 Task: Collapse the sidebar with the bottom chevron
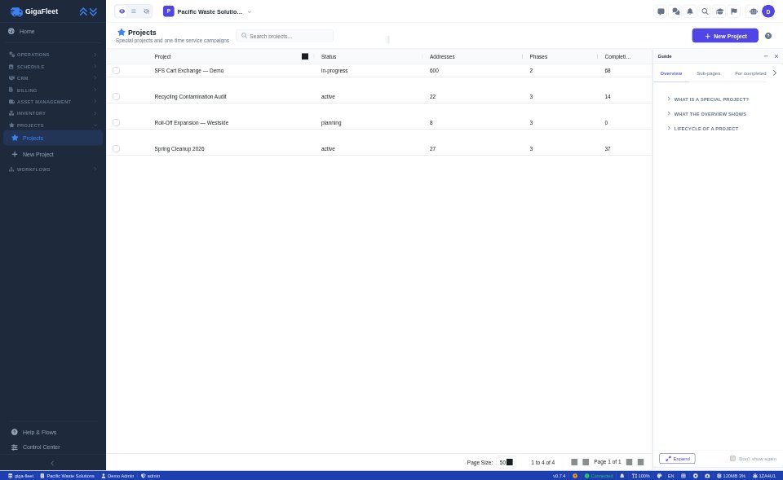tap(52, 463)
